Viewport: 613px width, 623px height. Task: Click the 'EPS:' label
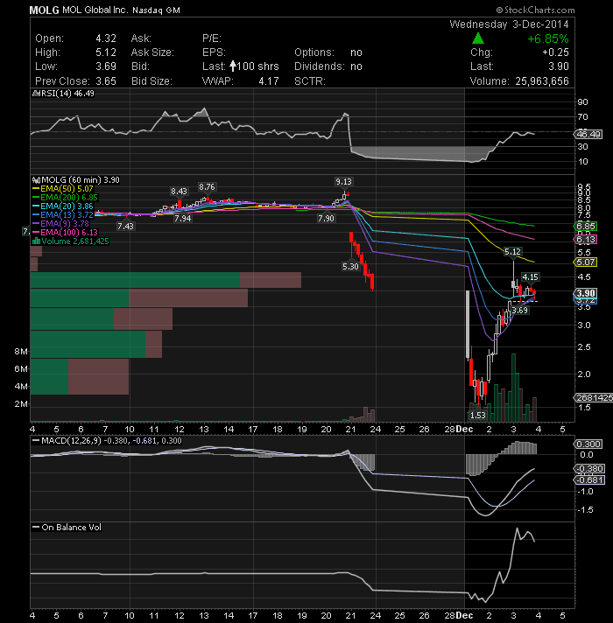pyautogui.click(x=214, y=52)
